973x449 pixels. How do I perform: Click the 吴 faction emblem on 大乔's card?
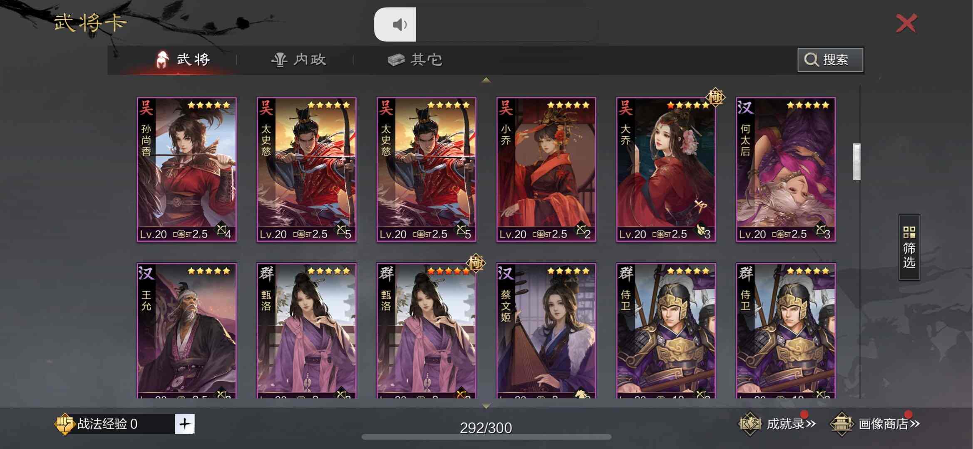coord(625,107)
